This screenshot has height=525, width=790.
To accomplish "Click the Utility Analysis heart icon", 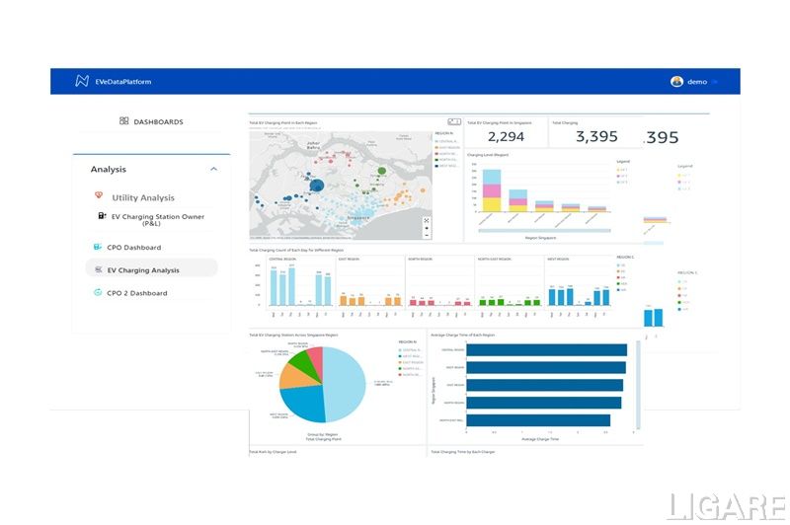I will (99, 197).
